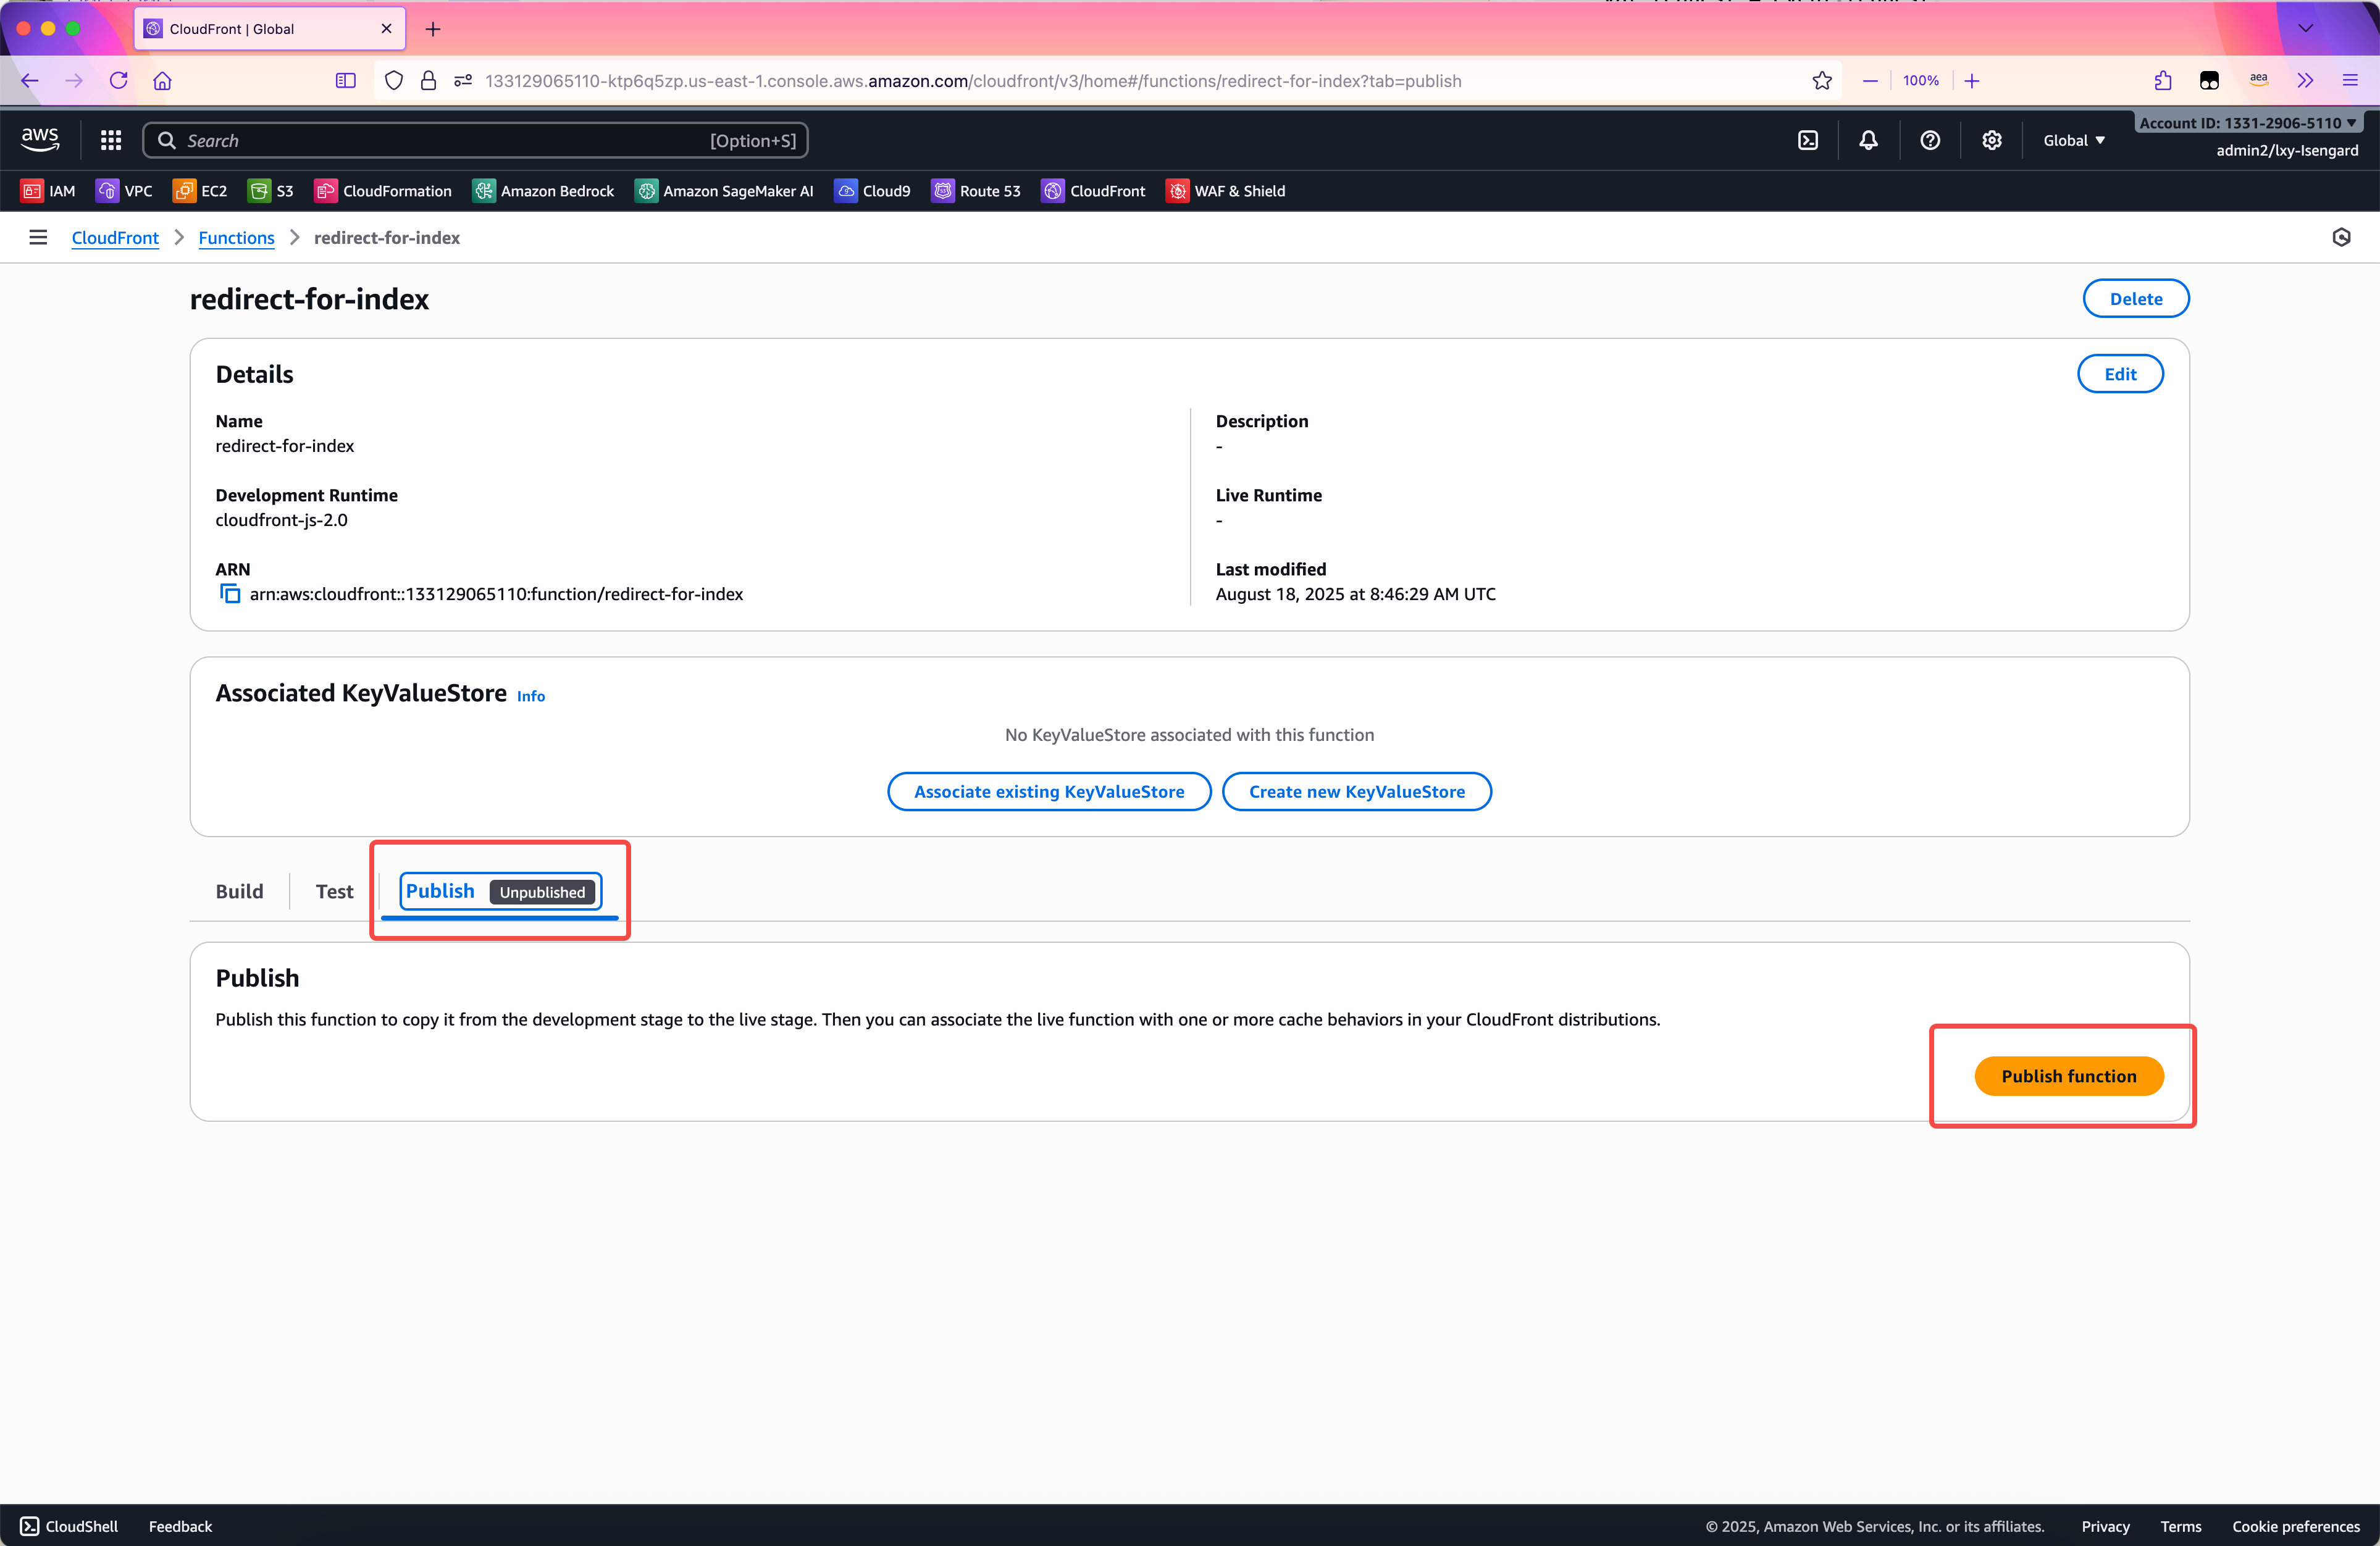This screenshot has height=1546, width=2380.
Task: Open the CloudShell terminal icon in top bar
Action: 1808,140
